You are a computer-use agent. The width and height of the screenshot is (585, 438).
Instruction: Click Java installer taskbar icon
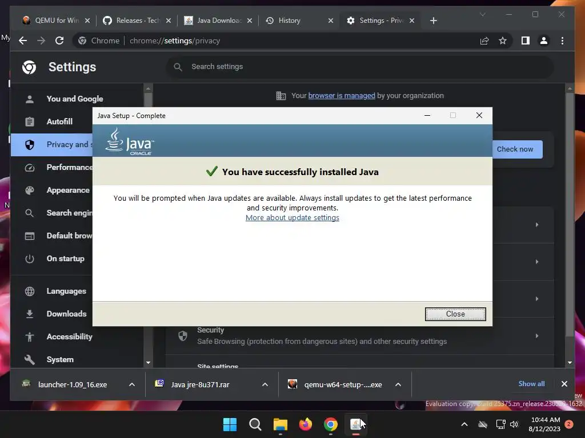click(355, 424)
